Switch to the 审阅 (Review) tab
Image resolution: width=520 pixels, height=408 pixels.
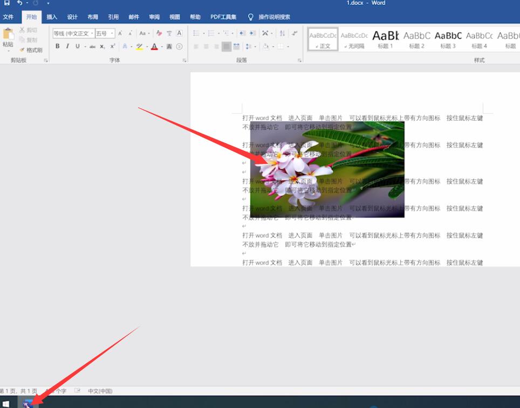tap(154, 17)
